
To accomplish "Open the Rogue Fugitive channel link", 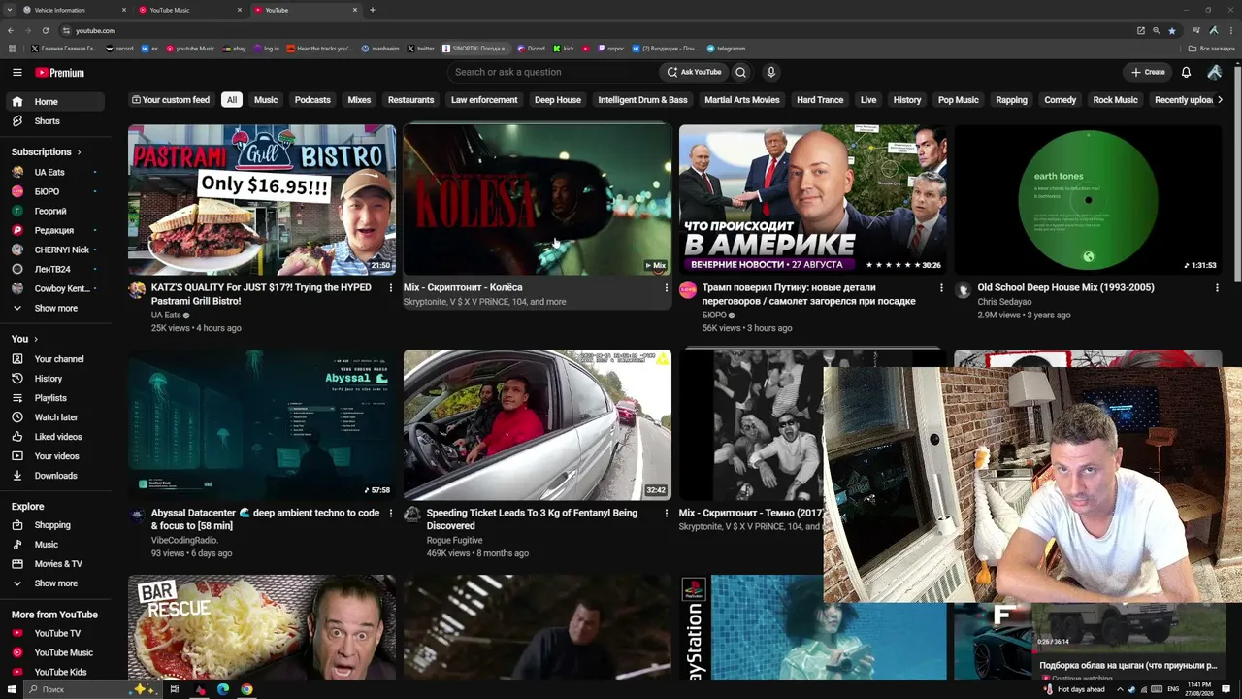I will pos(454,540).
